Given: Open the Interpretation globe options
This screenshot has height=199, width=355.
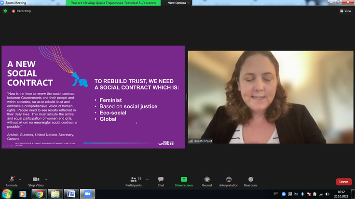Looking at the screenshot, I should 229,180.
